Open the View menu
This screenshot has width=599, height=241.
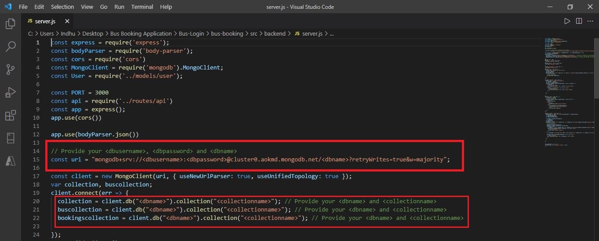point(87,7)
